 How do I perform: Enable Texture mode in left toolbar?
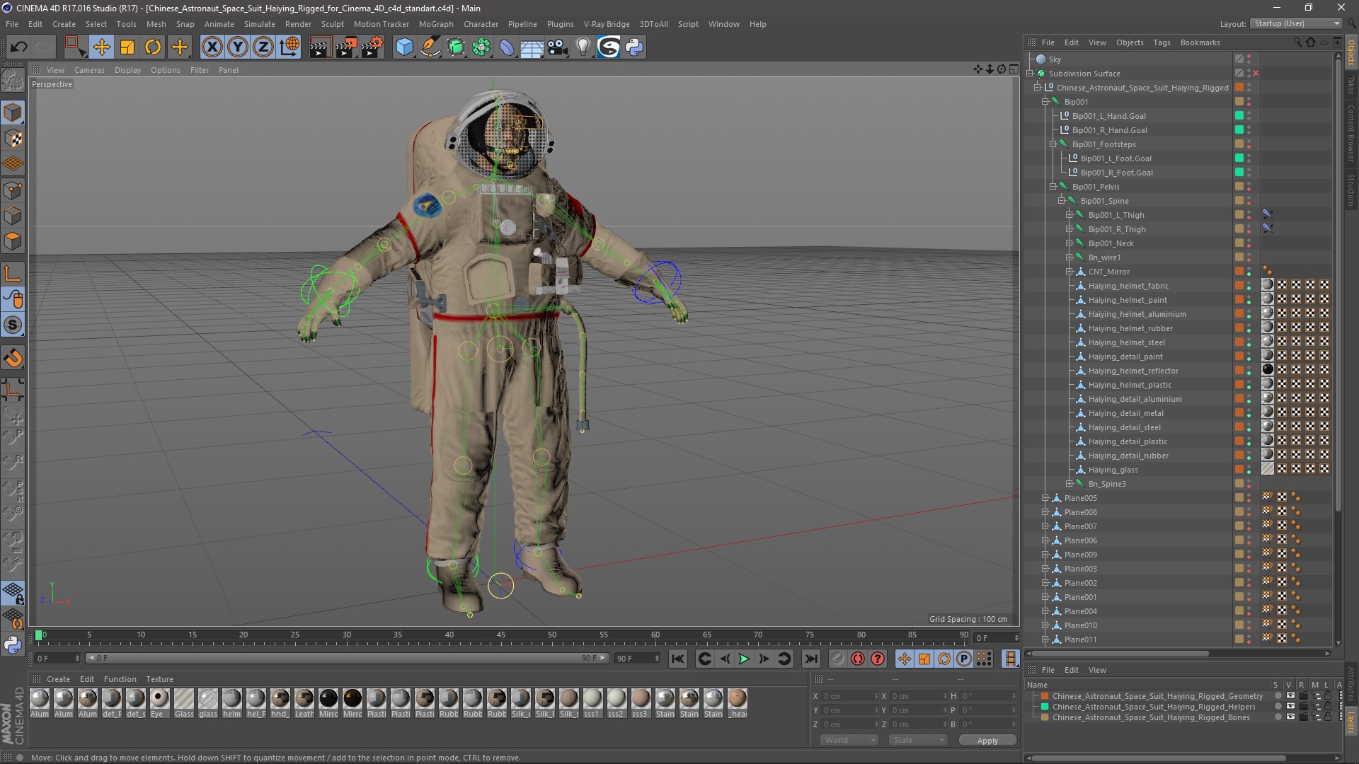pos(13,139)
